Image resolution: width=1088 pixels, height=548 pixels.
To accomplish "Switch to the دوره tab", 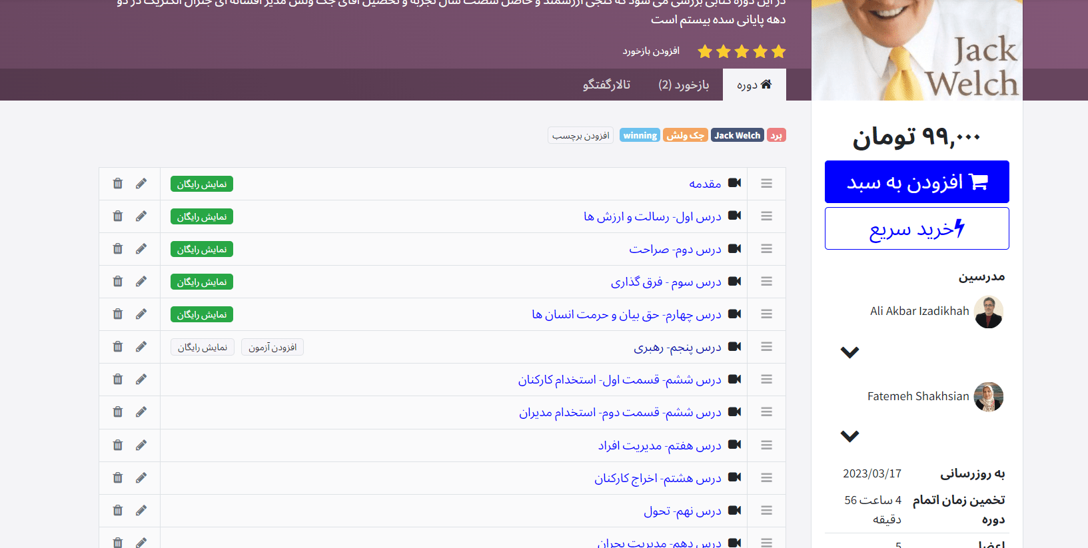I will pyautogui.click(x=754, y=85).
